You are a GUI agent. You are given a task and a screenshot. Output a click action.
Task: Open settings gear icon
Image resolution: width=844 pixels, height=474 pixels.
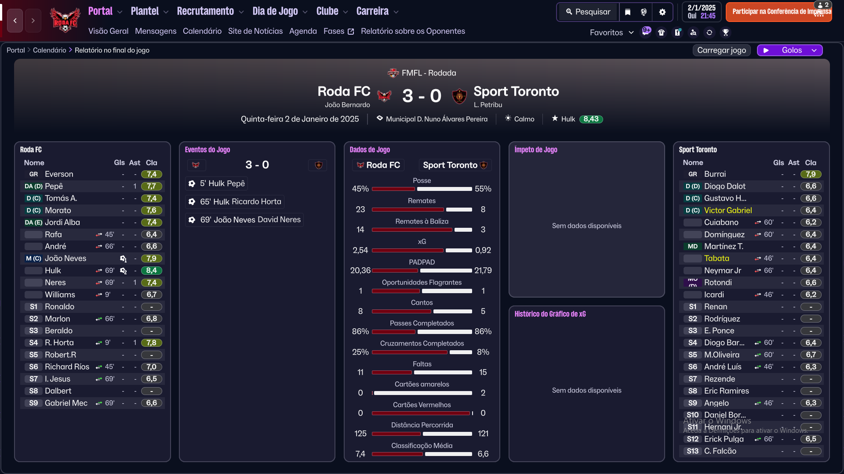(662, 12)
